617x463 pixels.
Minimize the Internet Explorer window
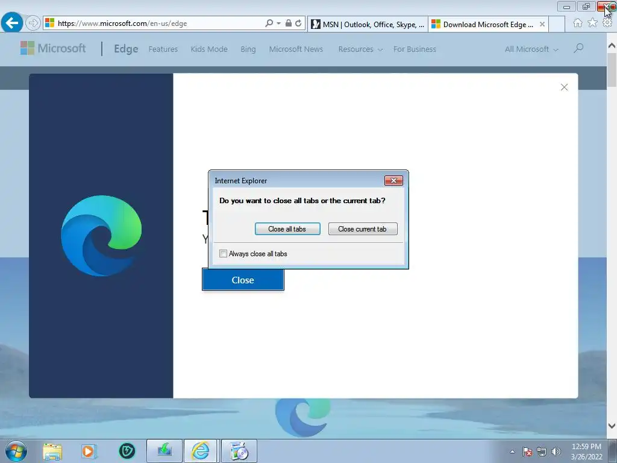(x=566, y=7)
